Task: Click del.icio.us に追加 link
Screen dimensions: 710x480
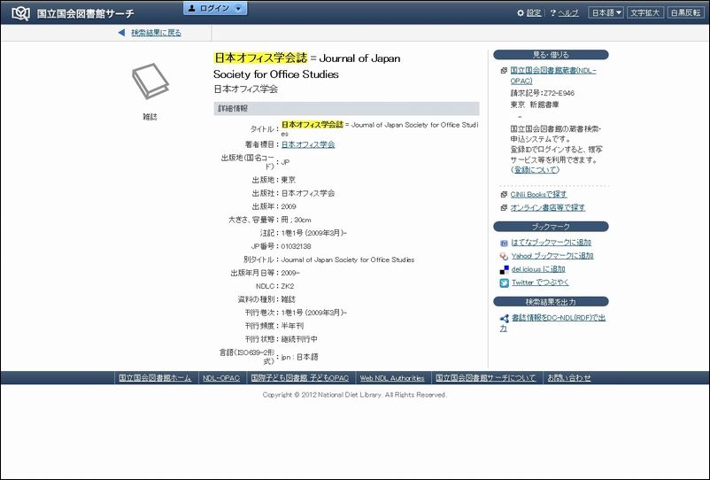Action: 538,269
